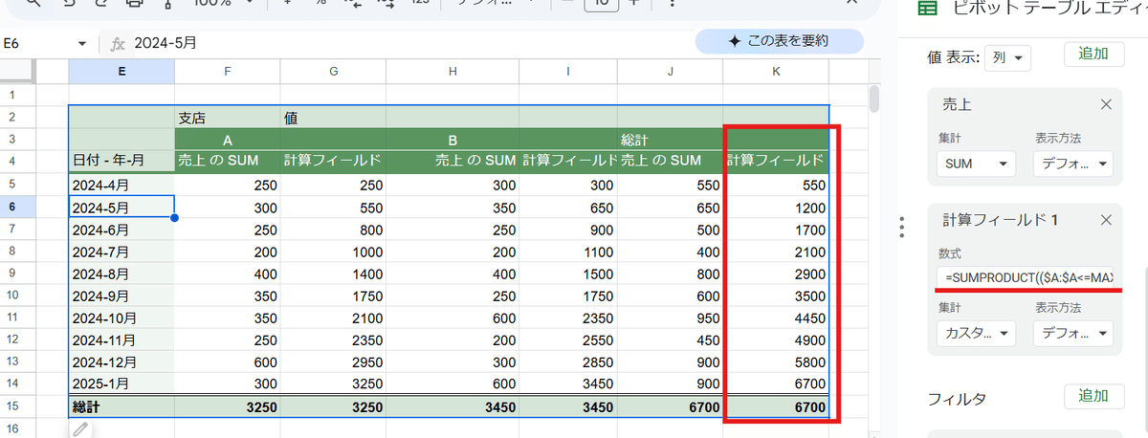Select the '2024-10月' row label
1148x438 pixels.
point(121,318)
